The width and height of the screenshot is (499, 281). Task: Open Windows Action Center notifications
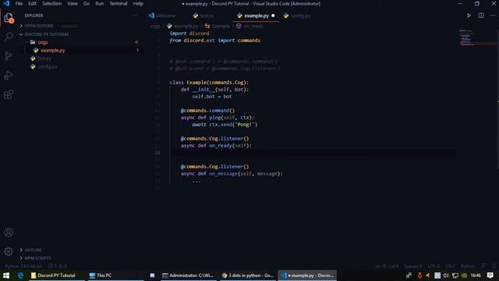tap(490, 276)
